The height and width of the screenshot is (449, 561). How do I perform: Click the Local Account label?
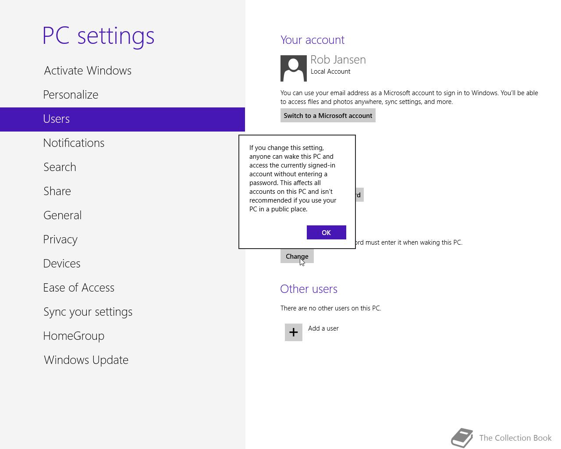(330, 71)
